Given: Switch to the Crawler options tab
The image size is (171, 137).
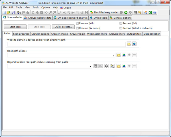Looking at the screenshot, I should (40, 34).
